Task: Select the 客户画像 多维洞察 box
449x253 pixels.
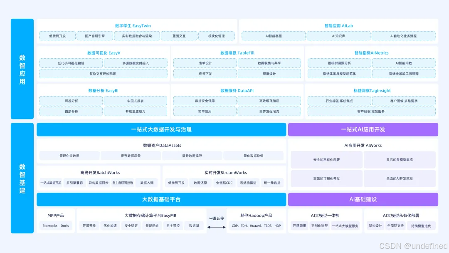Action: (404, 101)
